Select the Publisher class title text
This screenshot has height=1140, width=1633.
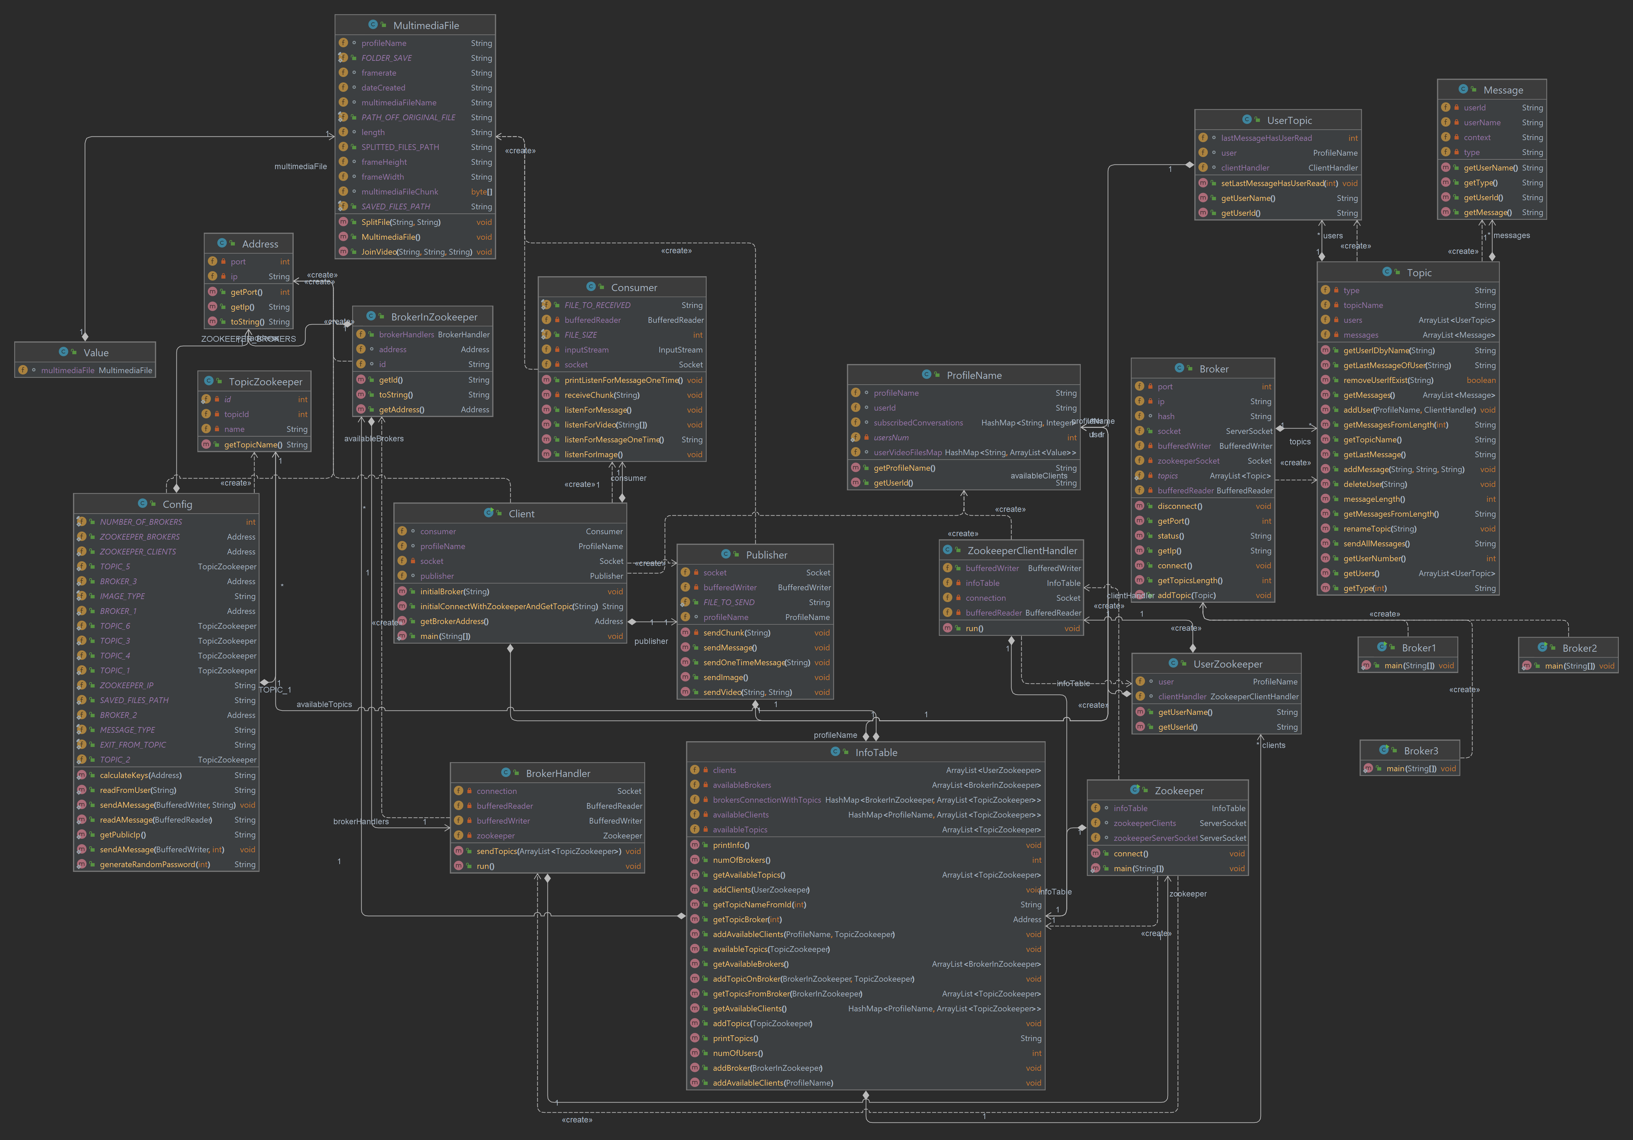pos(767,554)
